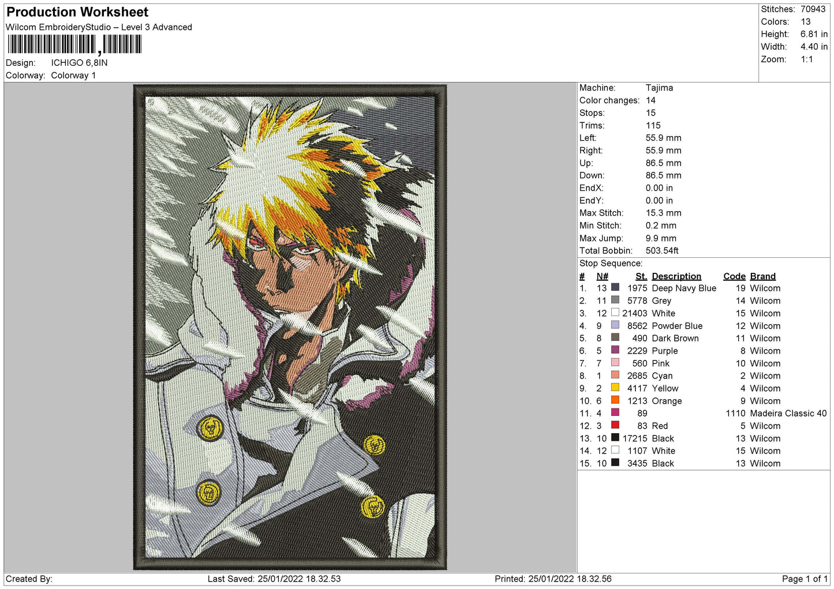Click the stitch count '3435' in row 15

tap(637, 463)
